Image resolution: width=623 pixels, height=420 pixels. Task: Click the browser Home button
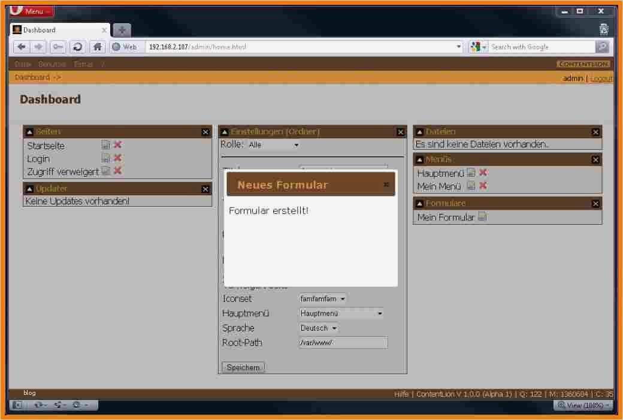click(98, 47)
